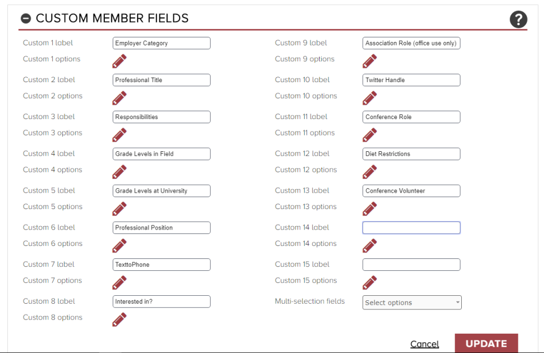Edit options for Custom 8 Interested in?
Image resolution: width=544 pixels, height=353 pixels.
119,319
